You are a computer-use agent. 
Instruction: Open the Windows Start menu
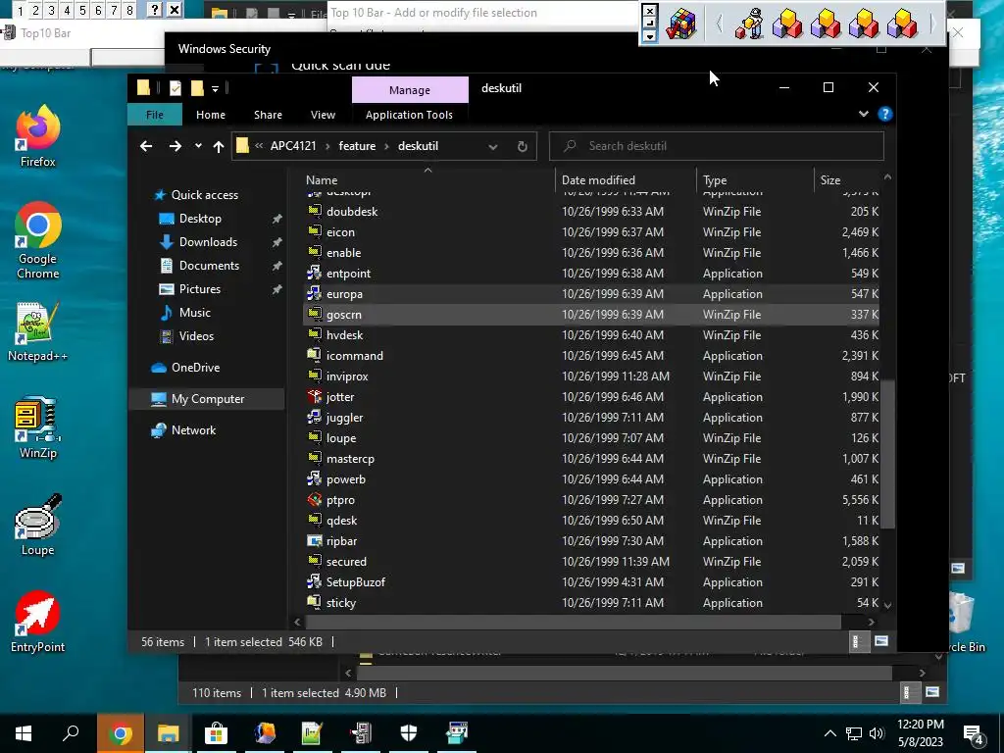pyautogui.click(x=24, y=733)
